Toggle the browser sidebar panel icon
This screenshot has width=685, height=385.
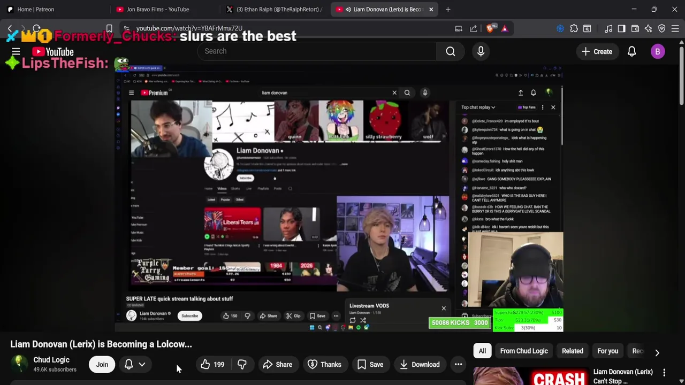[x=621, y=28]
